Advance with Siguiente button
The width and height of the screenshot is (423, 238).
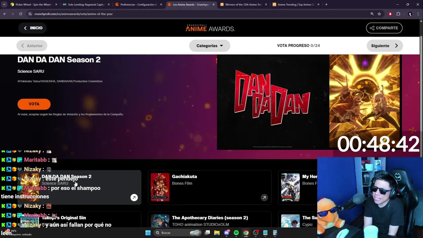point(385,46)
